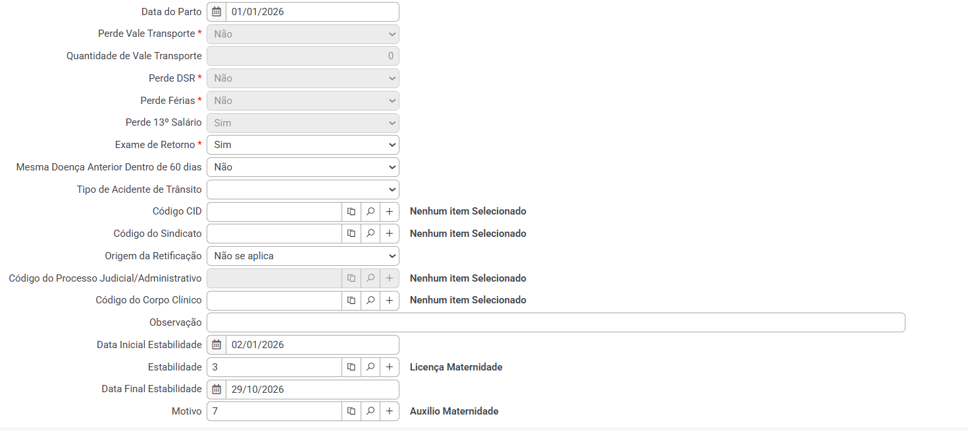Click search magnifier for Código CID
The image size is (968, 431).
(370, 212)
